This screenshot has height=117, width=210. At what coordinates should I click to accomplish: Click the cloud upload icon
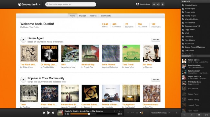(x=158, y=5)
